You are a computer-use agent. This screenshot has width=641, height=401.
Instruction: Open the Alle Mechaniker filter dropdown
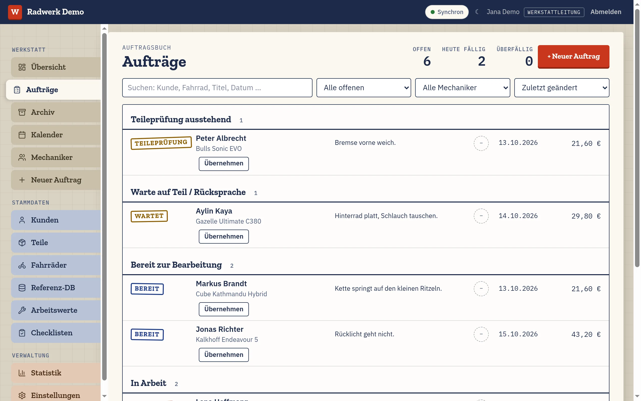462,88
